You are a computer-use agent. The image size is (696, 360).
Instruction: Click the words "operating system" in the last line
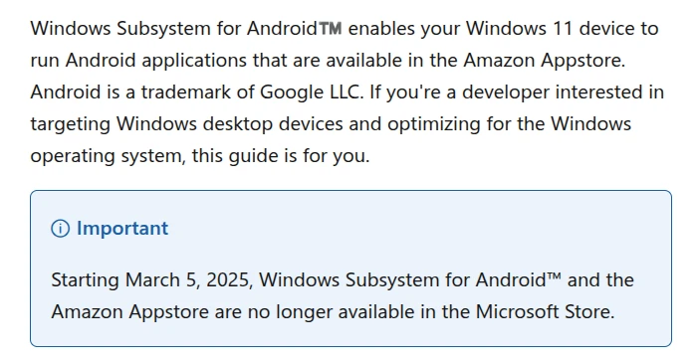[107, 156]
